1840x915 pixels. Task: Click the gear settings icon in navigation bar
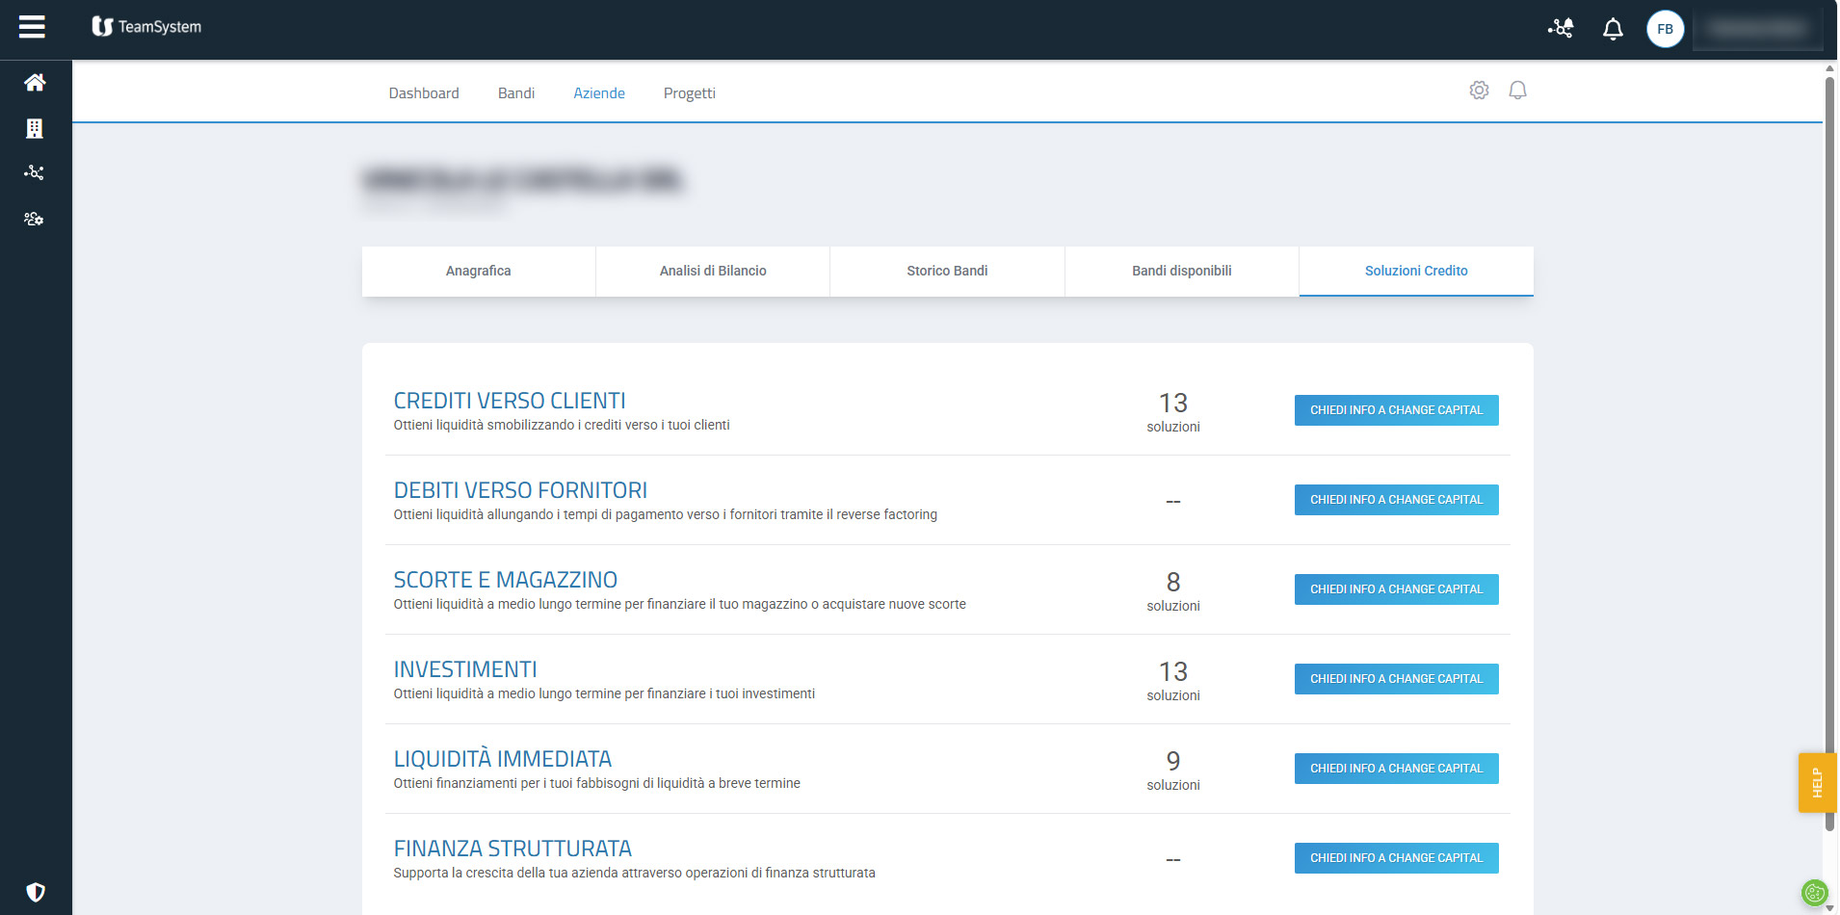point(1479,91)
